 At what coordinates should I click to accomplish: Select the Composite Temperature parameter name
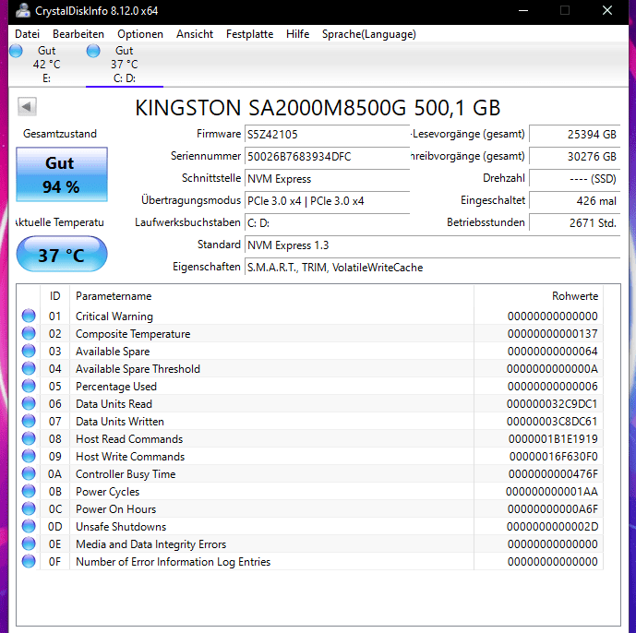pyautogui.click(x=133, y=334)
